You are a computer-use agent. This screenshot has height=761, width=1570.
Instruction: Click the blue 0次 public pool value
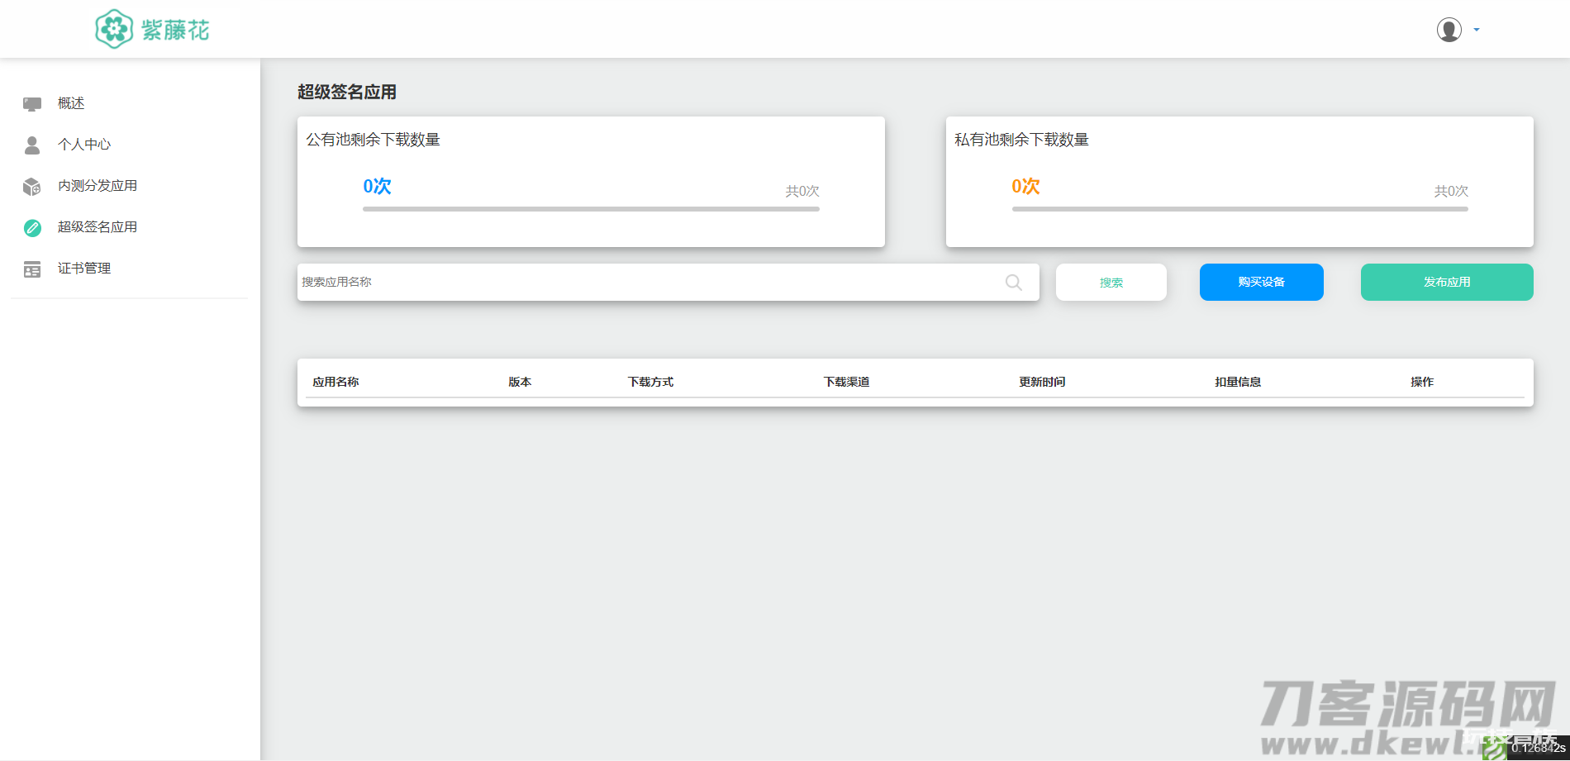coord(378,187)
